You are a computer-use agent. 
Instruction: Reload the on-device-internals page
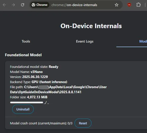click(23, 5)
